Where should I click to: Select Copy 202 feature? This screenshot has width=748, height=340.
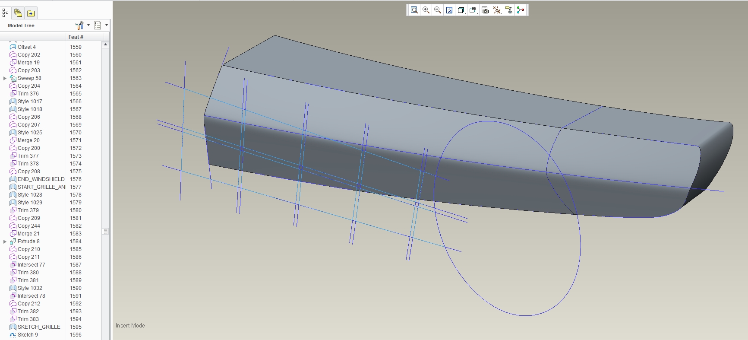tap(29, 55)
